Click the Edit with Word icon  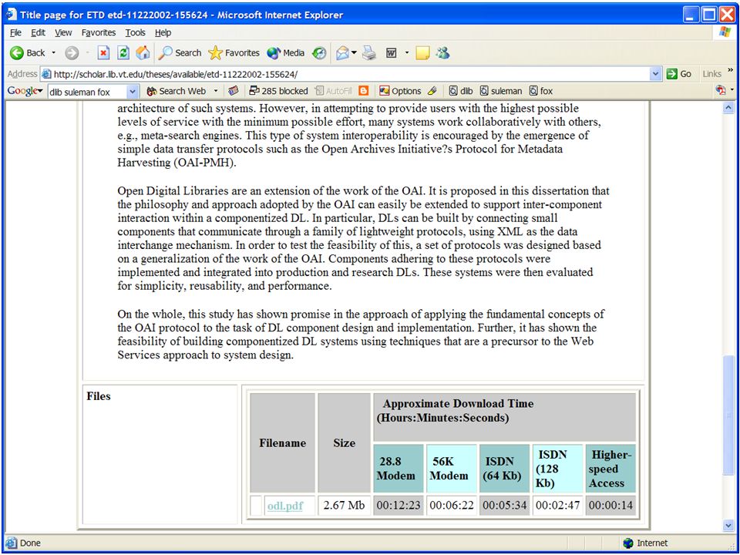coord(392,53)
